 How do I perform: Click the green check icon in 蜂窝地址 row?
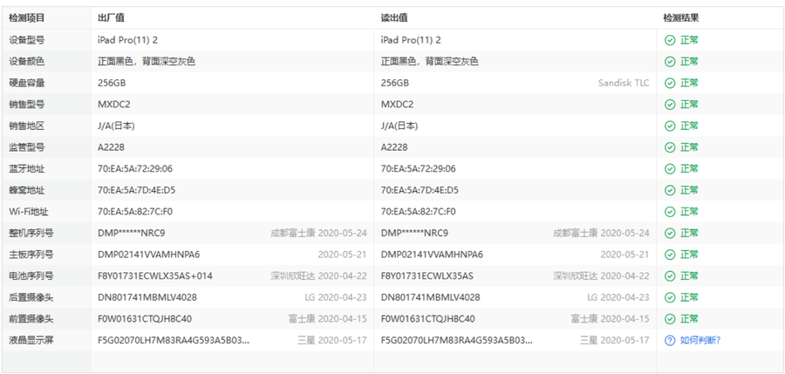(x=670, y=190)
